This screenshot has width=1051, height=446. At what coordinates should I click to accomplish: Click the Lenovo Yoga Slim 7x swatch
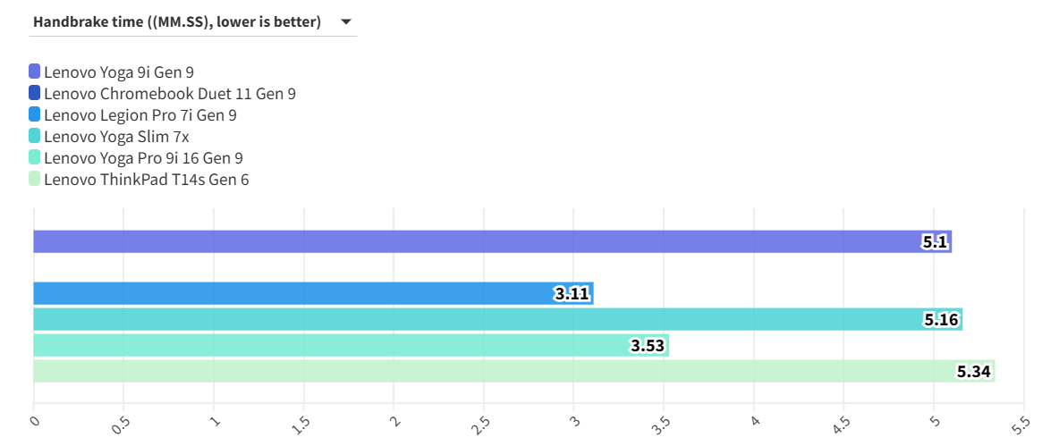tap(35, 136)
